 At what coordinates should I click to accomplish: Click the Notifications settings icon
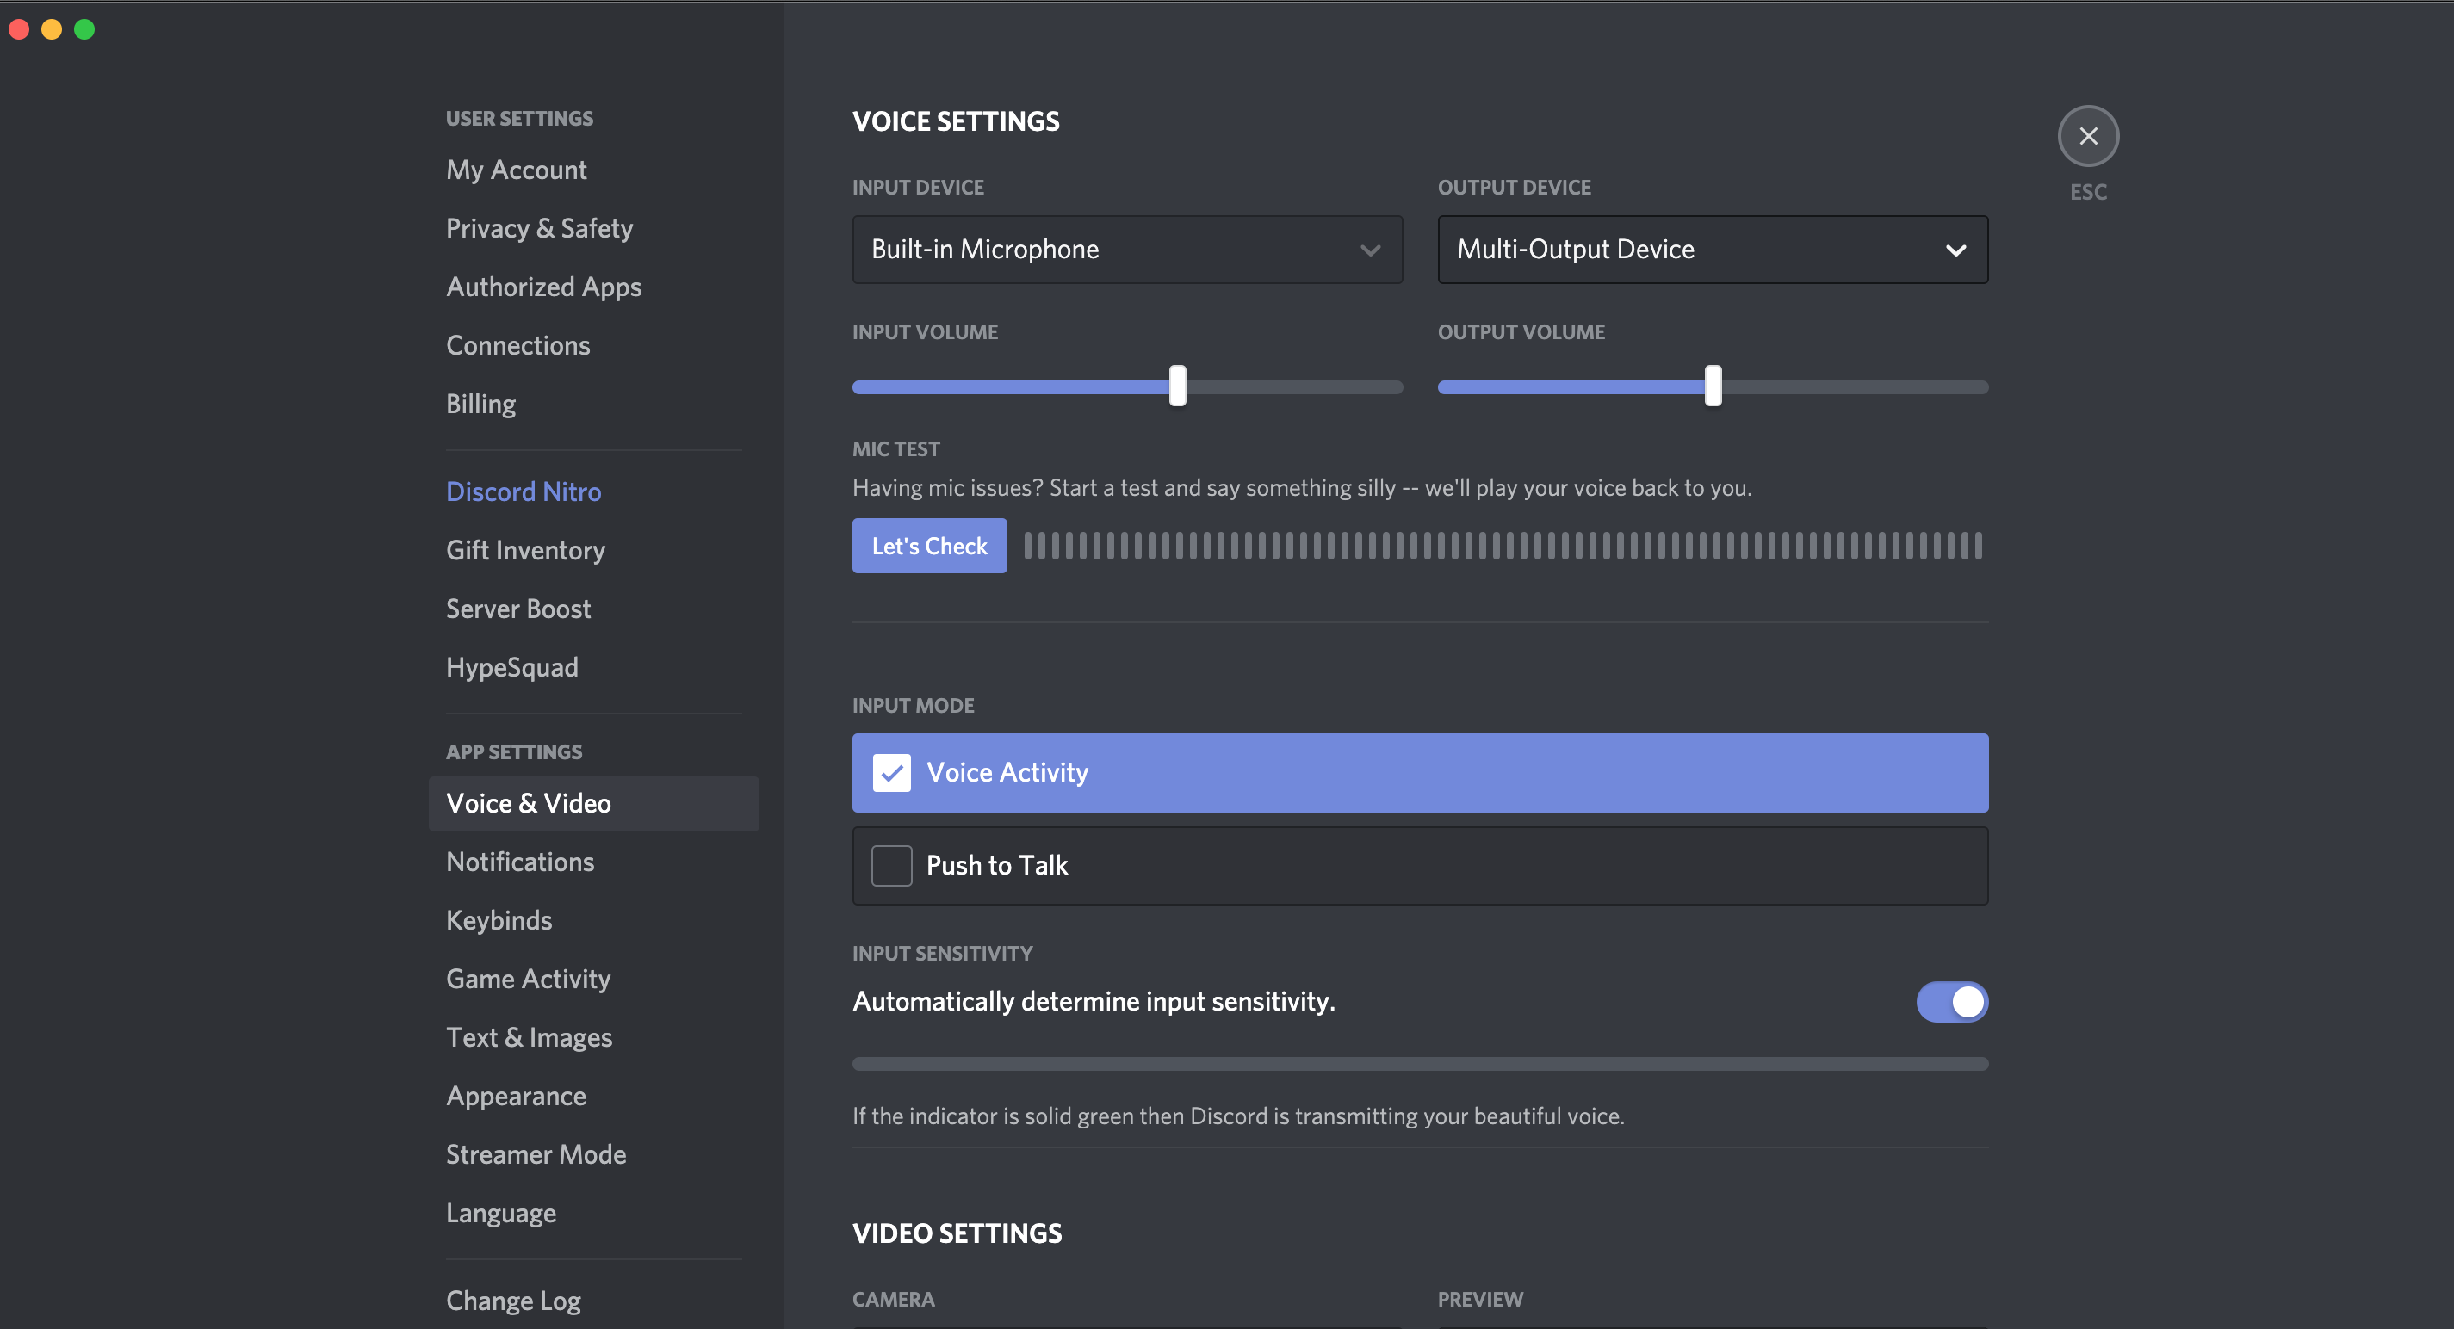(521, 859)
